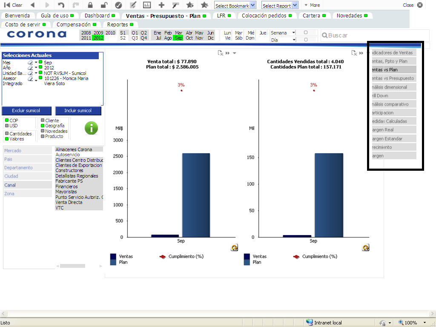Click the plus icon in toolbar
The image size is (436, 327).
click(x=161, y=5)
